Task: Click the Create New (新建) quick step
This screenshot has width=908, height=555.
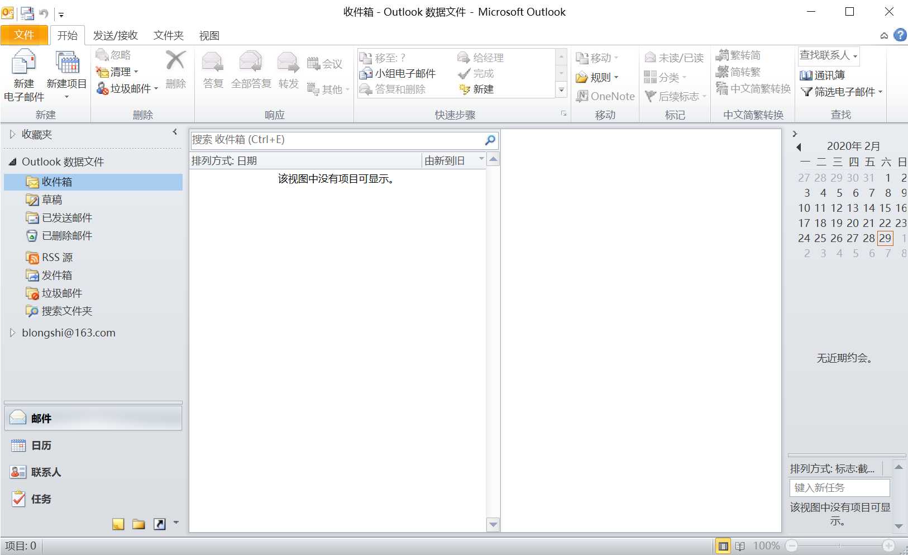Action: 476,89
